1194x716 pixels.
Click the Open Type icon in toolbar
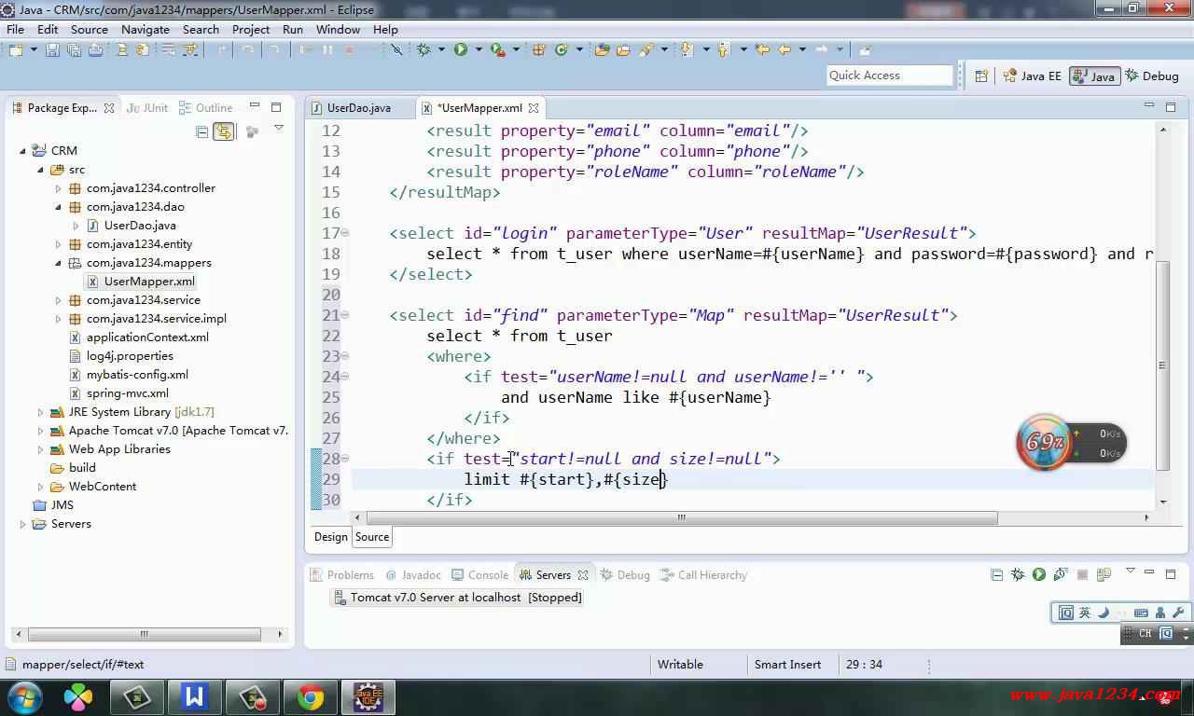coord(602,49)
